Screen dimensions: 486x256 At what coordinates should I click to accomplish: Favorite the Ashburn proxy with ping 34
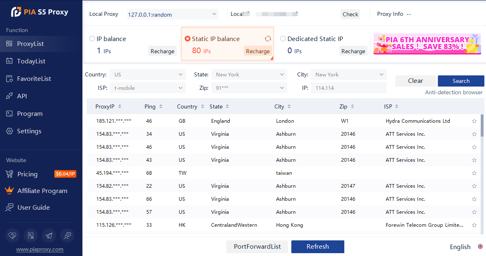click(474, 134)
